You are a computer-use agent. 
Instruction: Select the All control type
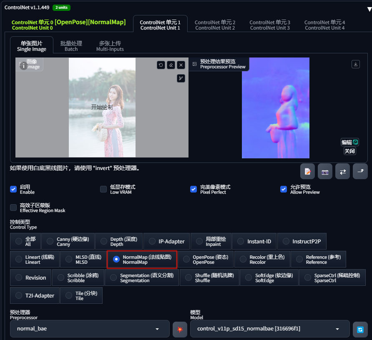click(x=25, y=241)
